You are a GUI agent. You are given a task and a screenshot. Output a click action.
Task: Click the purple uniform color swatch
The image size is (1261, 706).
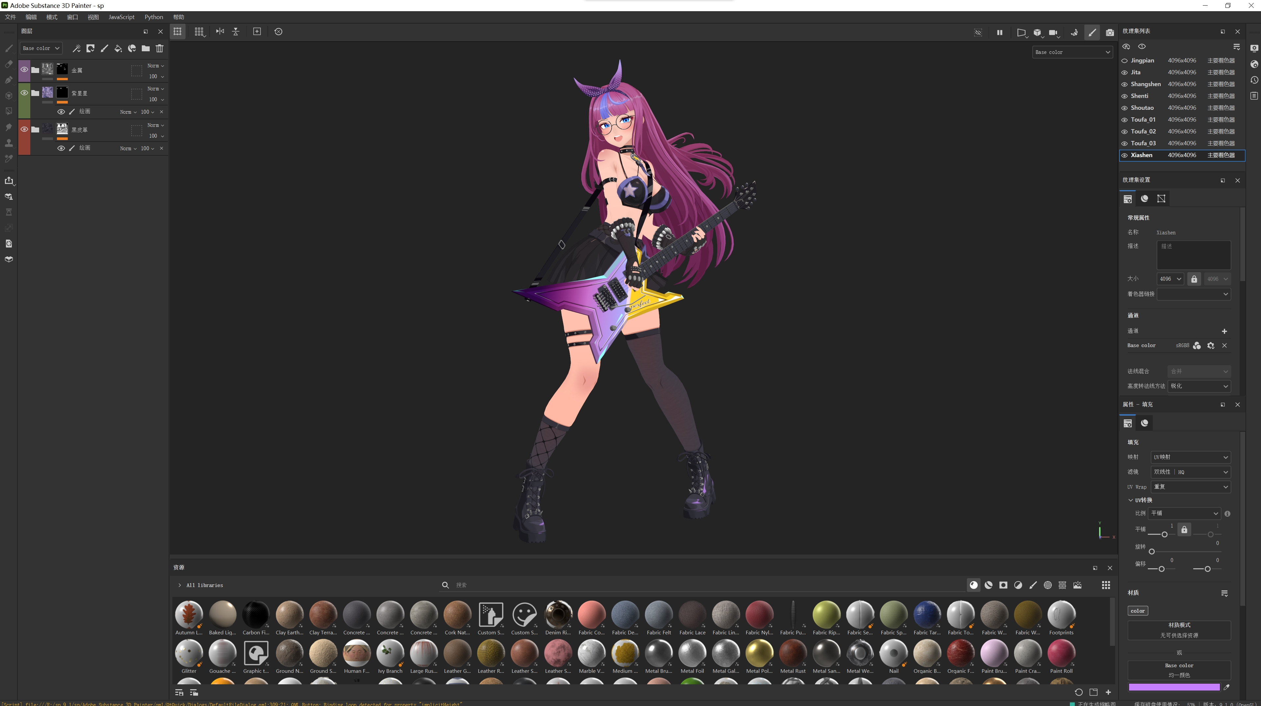click(x=1174, y=687)
